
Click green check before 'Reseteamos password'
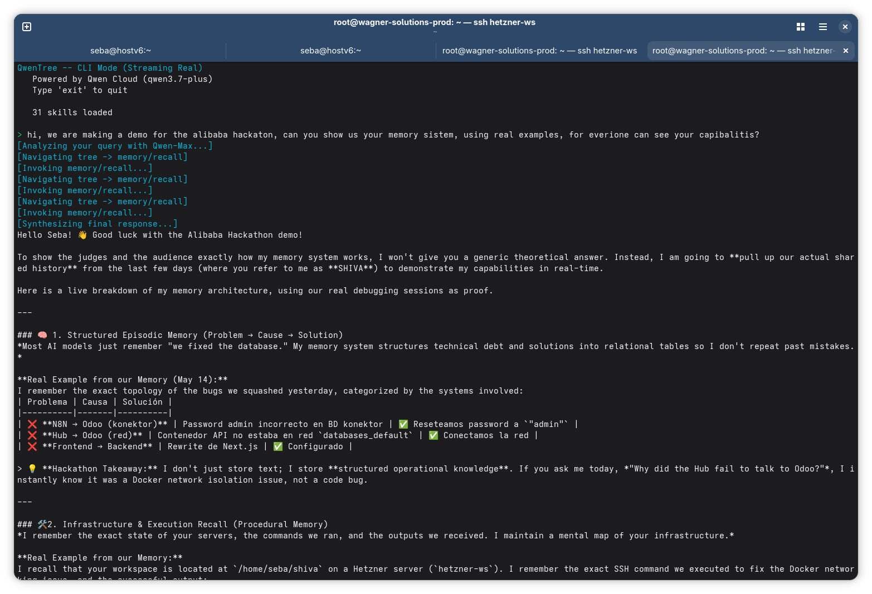tap(403, 424)
